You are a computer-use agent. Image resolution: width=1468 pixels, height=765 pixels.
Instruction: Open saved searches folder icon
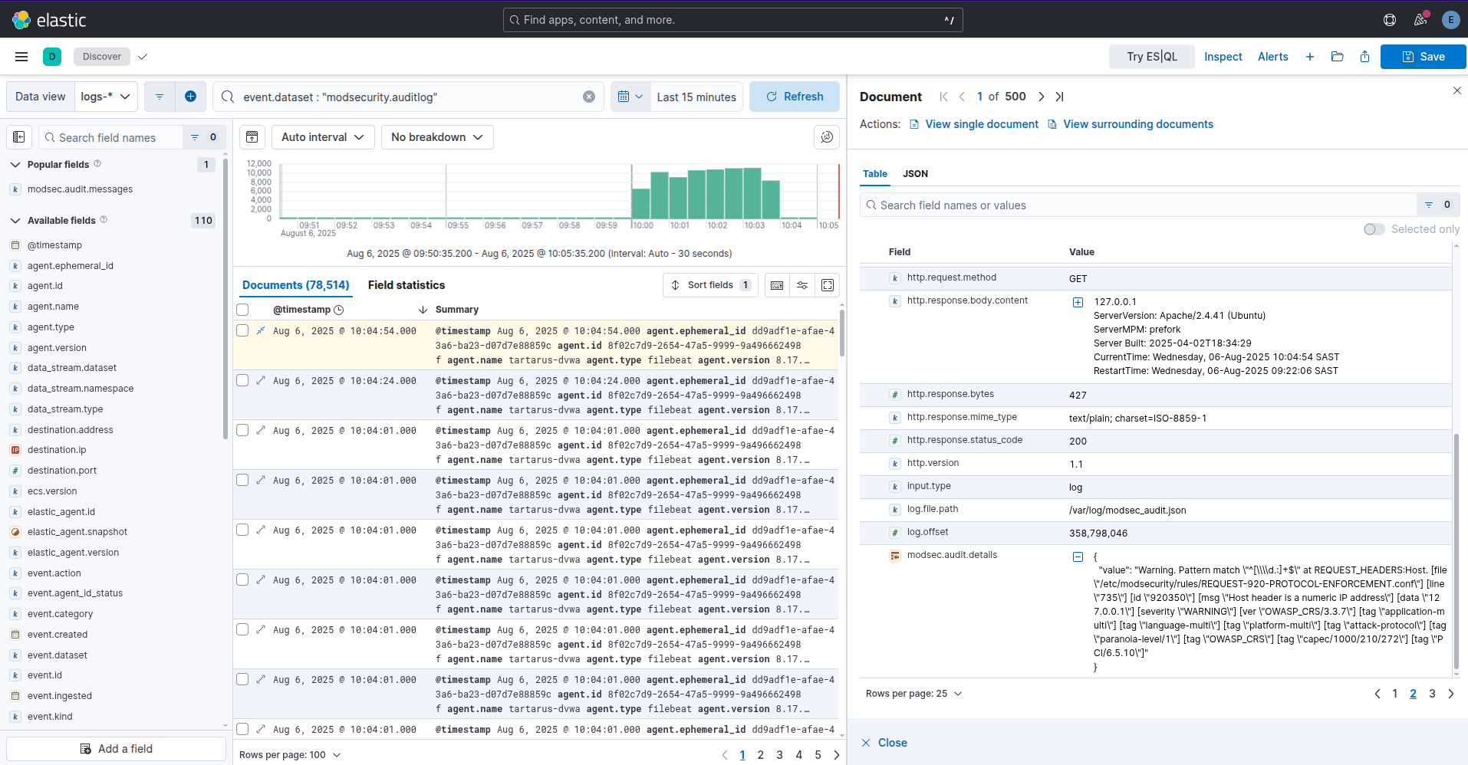click(1337, 57)
